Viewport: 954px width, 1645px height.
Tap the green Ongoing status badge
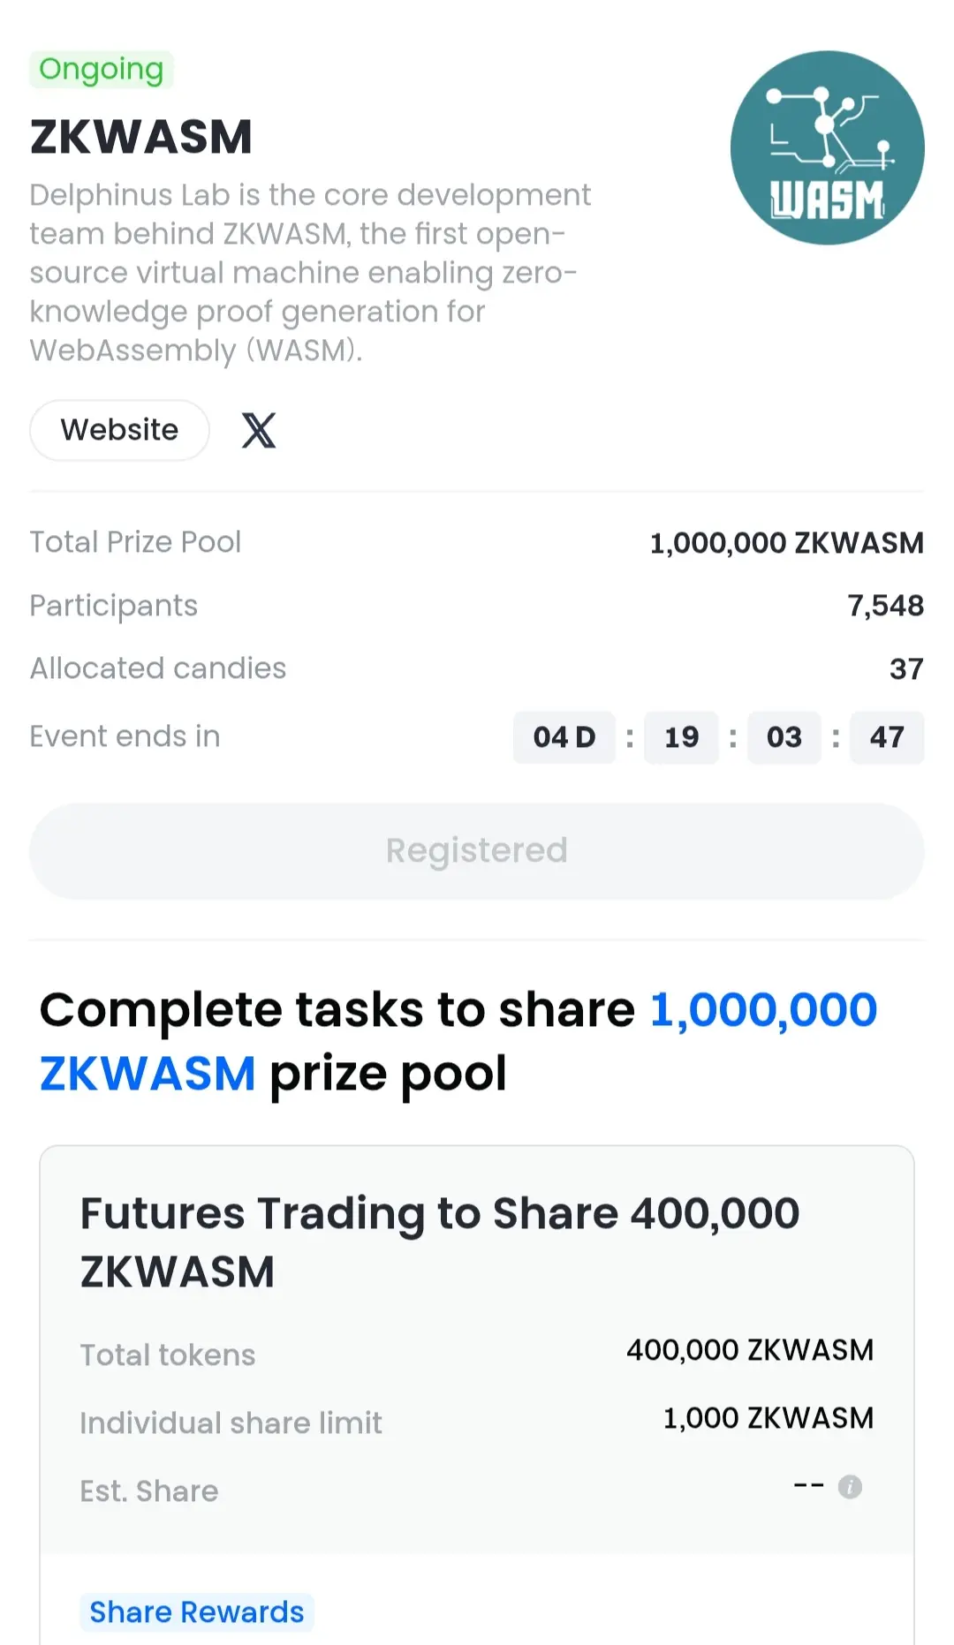pyautogui.click(x=102, y=69)
